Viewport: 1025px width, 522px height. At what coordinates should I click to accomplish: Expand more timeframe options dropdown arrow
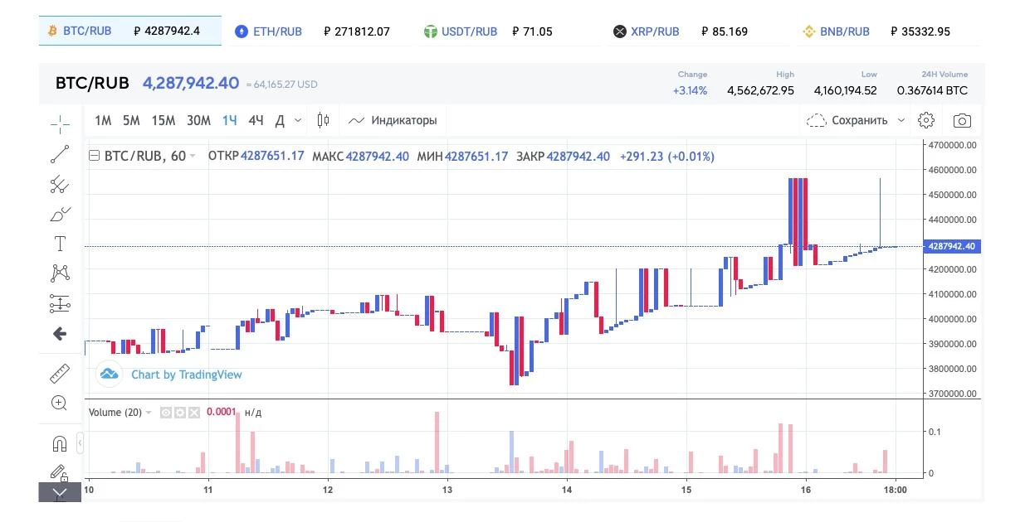(x=298, y=121)
